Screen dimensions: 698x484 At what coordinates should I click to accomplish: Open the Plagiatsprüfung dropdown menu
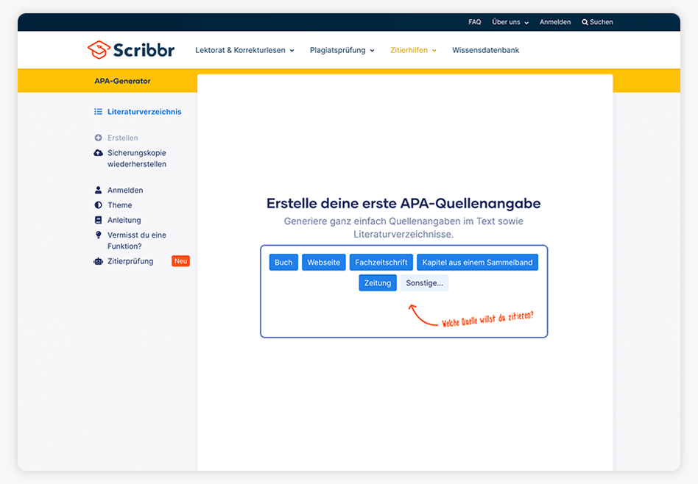coord(342,51)
